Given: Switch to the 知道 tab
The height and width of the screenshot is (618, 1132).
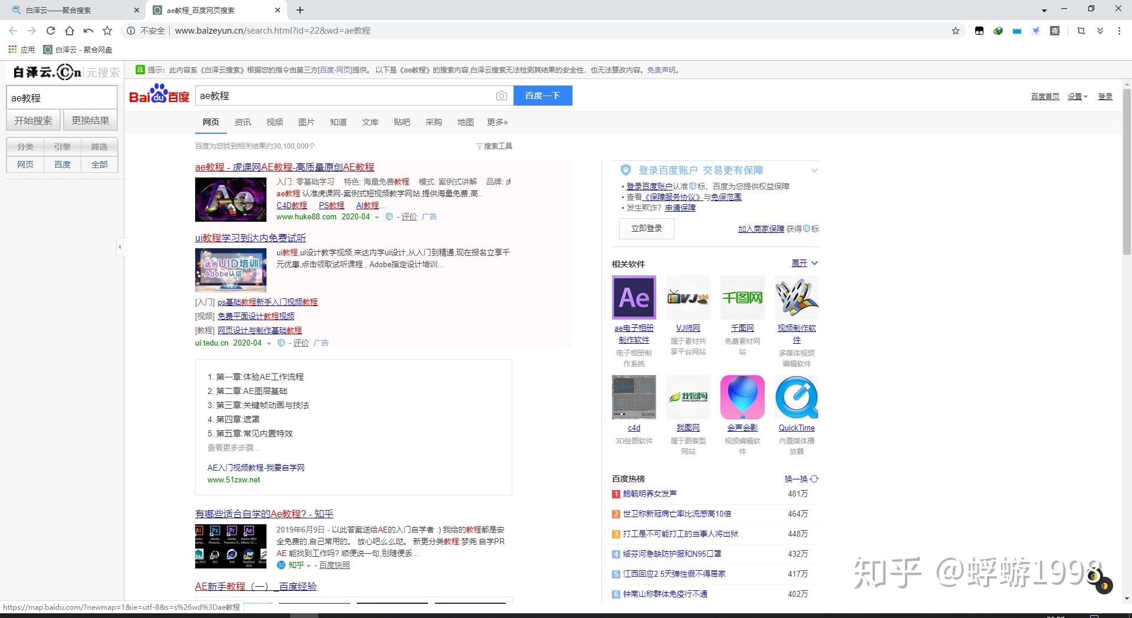Looking at the screenshot, I should (x=338, y=122).
